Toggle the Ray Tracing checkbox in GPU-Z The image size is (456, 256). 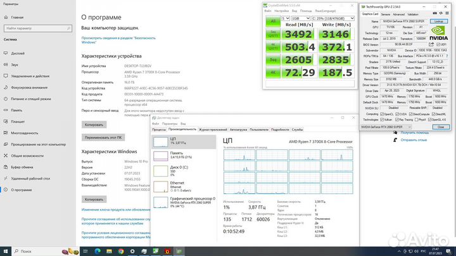tap(397, 119)
